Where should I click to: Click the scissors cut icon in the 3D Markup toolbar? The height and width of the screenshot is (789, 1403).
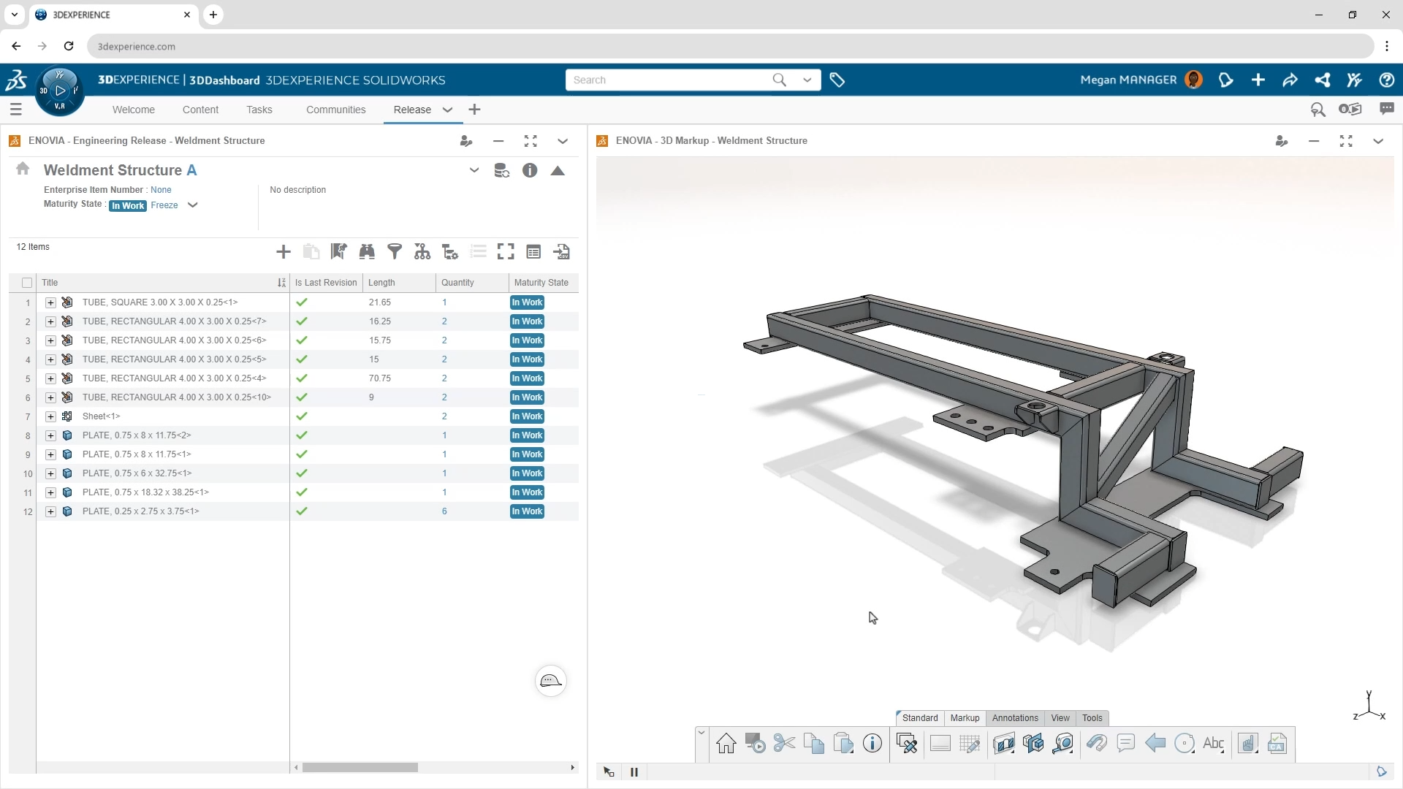(784, 744)
